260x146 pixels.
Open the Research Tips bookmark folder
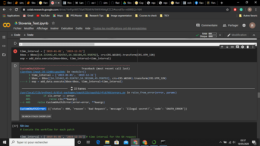(x=94, y=15)
